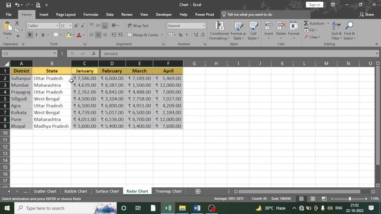Collapse the ribbon with the chevron

[x=377, y=44]
